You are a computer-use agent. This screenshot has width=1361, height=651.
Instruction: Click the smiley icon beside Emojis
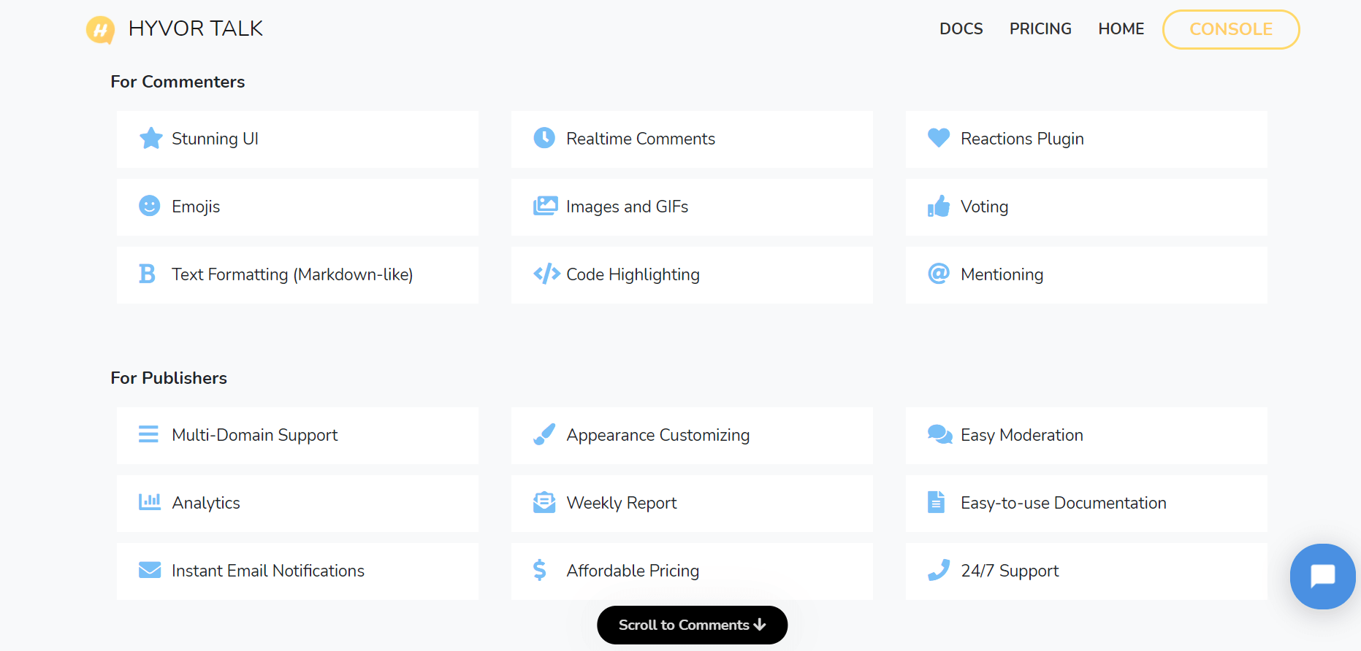pyautogui.click(x=150, y=206)
